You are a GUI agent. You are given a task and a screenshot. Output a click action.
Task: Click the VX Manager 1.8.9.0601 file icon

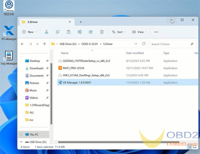(60, 82)
